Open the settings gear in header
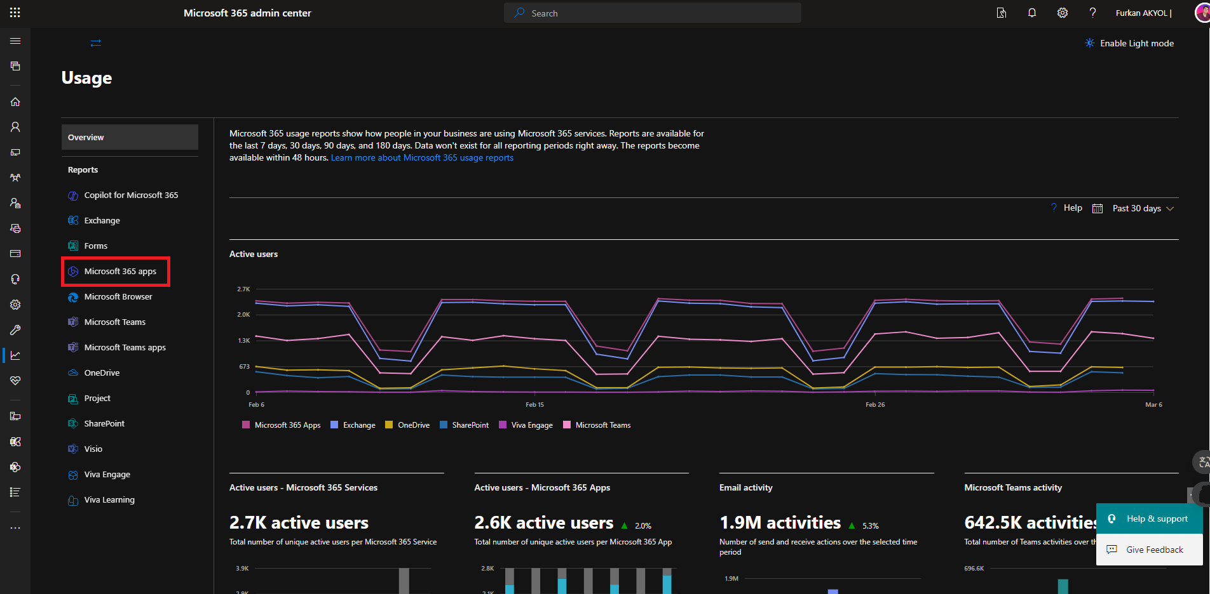The height and width of the screenshot is (594, 1210). (1063, 13)
